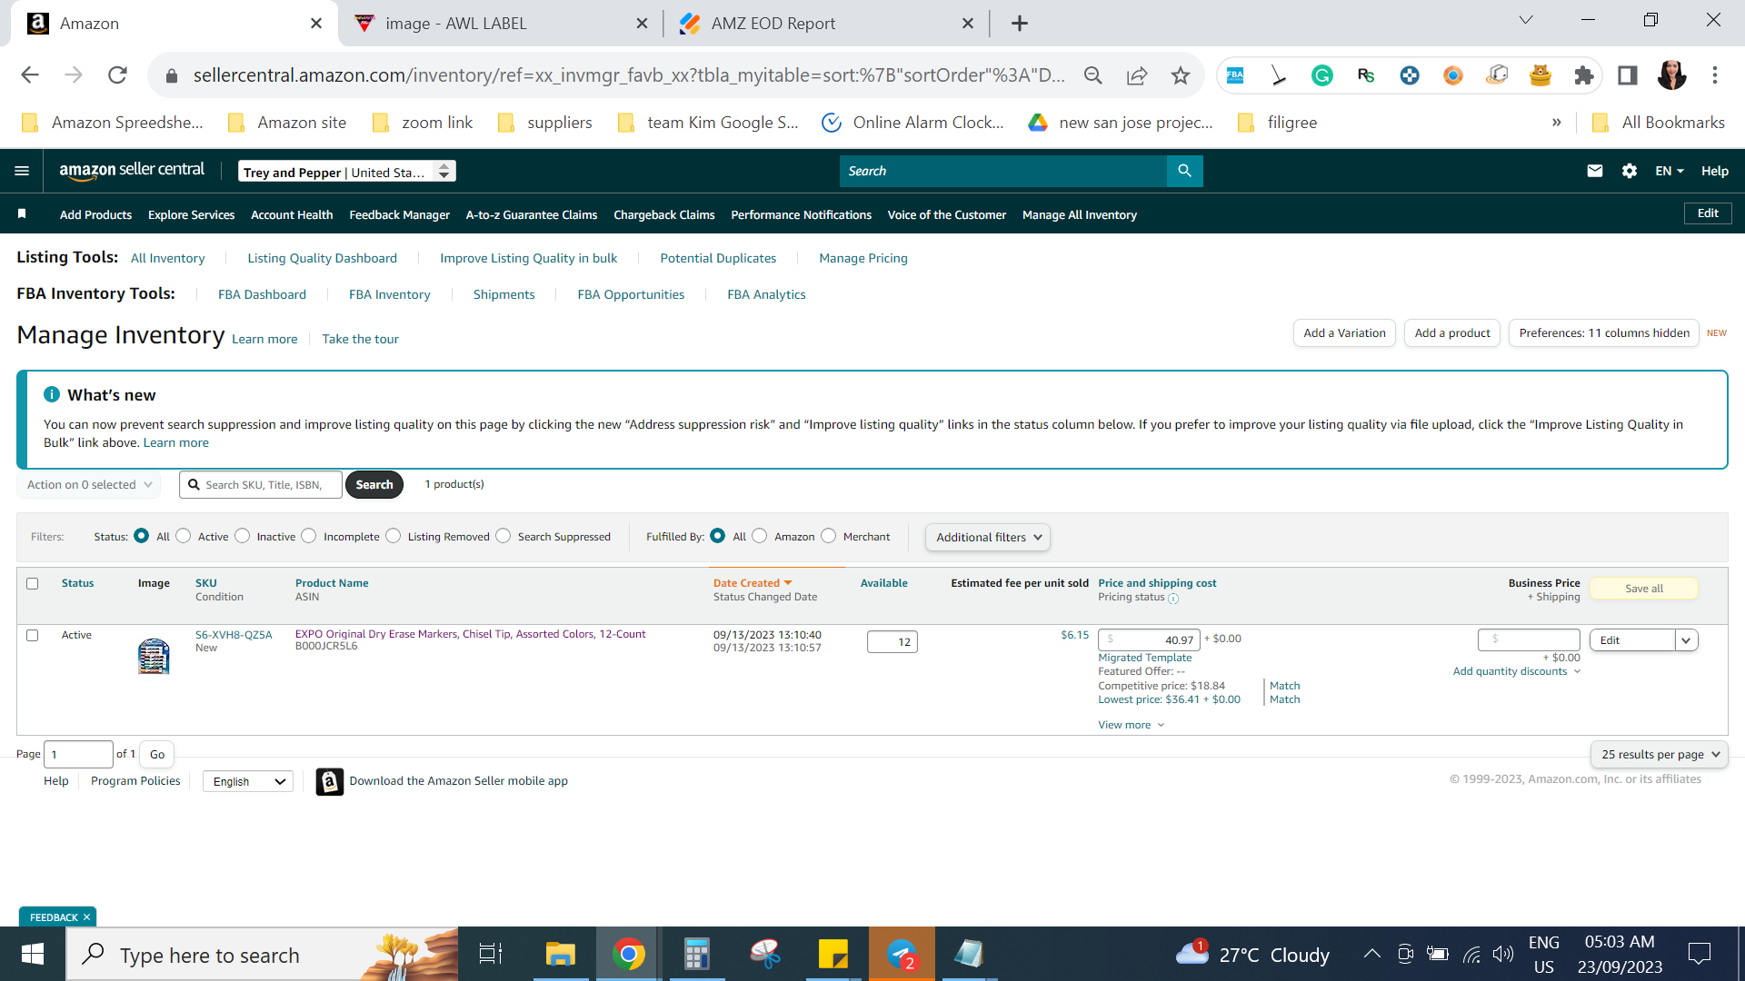The height and width of the screenshot is (981, 1745).
Task: Open Manage All Inventory menu item
Action: pyautogui.click(x=1080, y=214)
